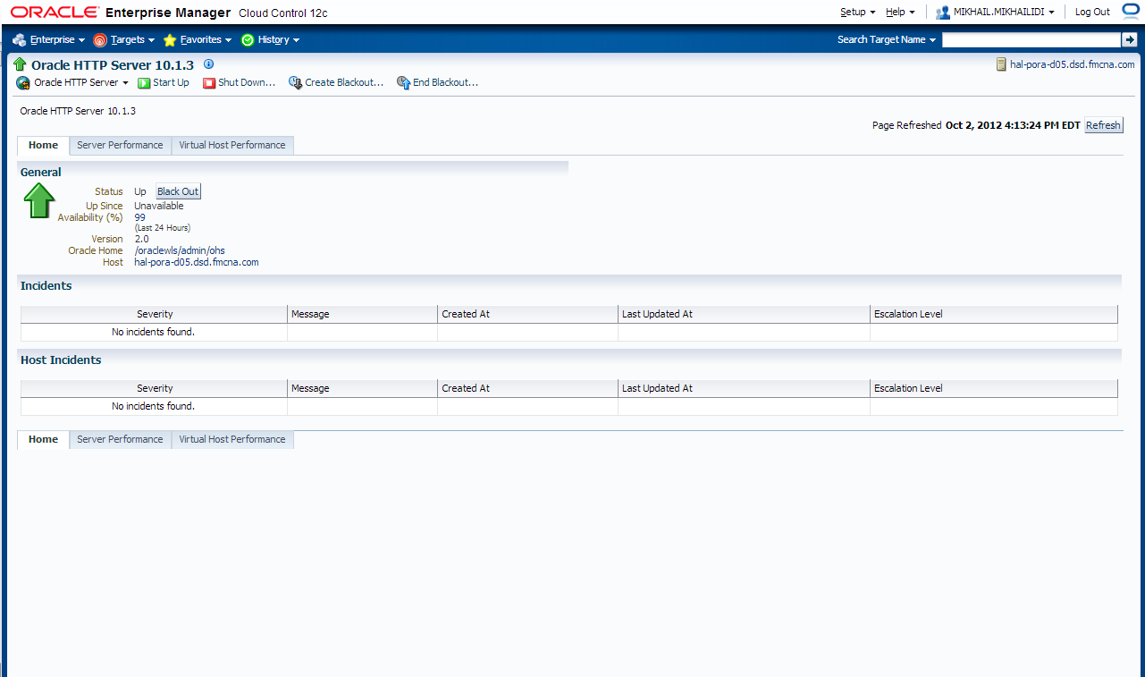Click the user avatar icon
The width and height of the screenshot is (1145, 677).
point(942,13)
